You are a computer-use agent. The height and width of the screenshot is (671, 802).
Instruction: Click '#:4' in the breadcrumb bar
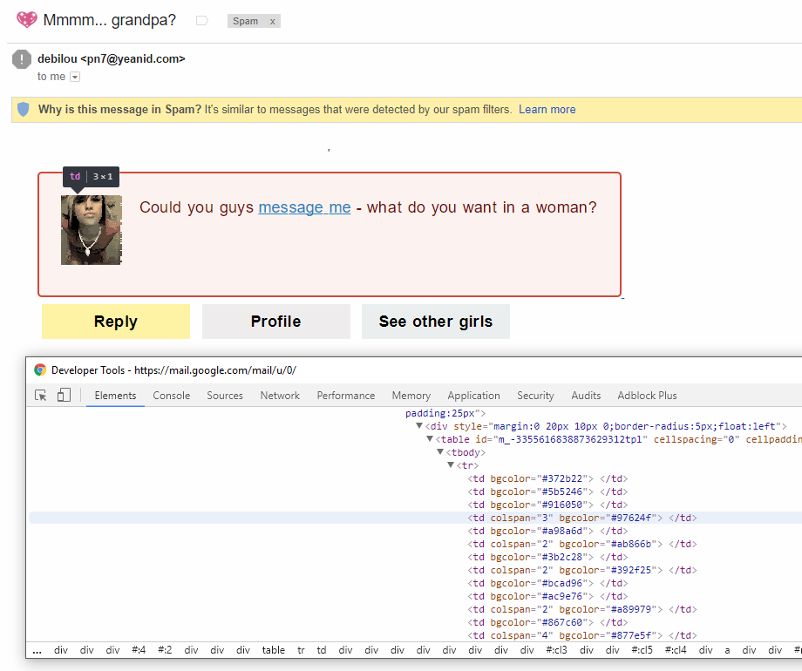pos(139,650)
